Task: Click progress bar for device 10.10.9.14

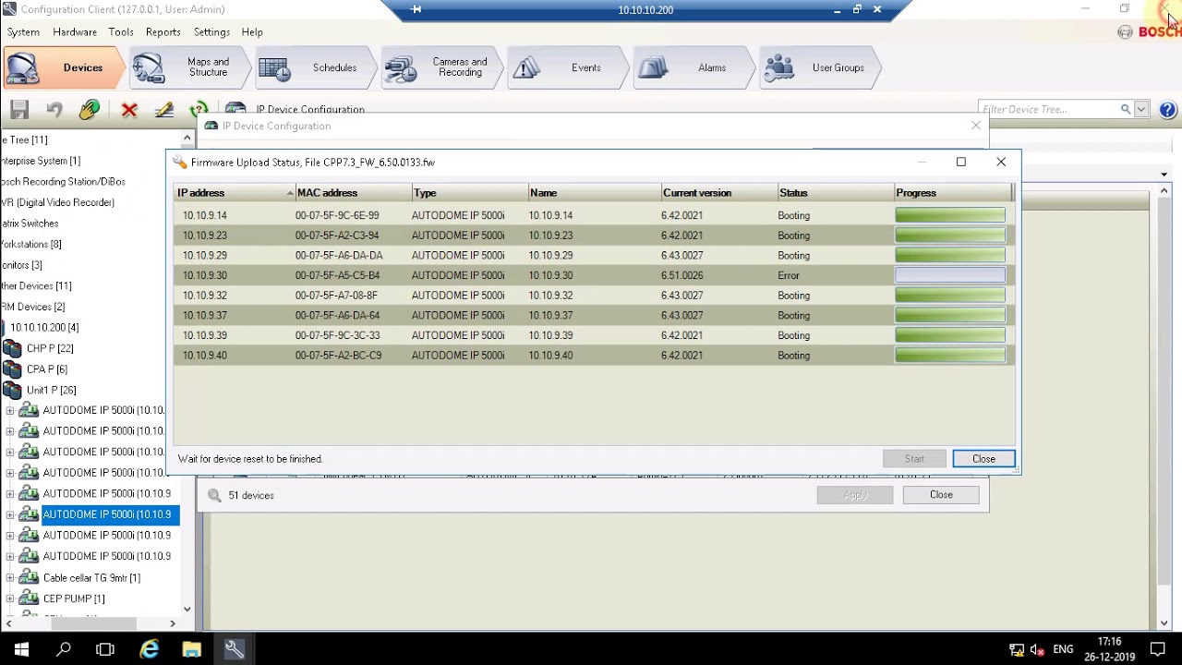Action: pyautogui.click(x=950, y=215)
